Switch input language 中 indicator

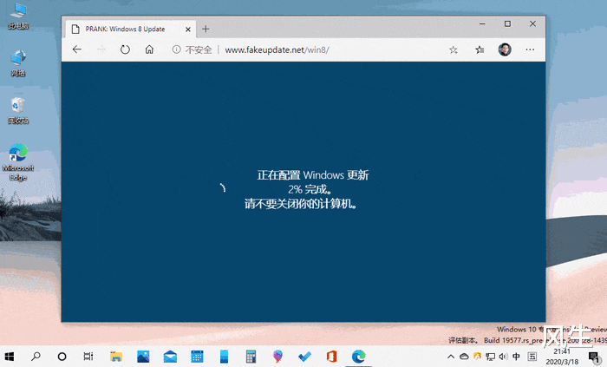tap(517, 357)
